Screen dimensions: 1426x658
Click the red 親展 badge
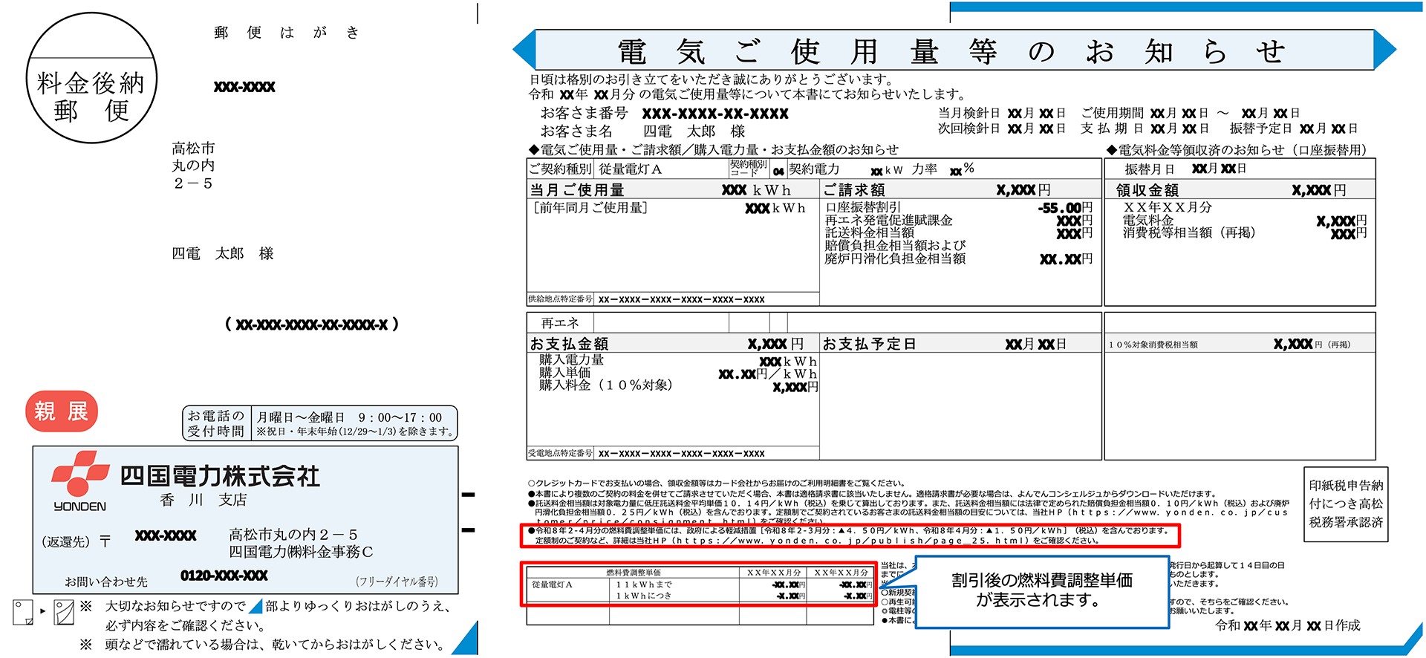click(x=62, y=411)
